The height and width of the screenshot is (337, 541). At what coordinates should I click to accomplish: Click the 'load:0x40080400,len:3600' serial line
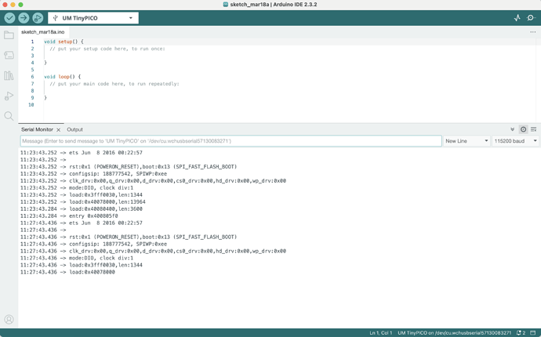pos(81,208)
